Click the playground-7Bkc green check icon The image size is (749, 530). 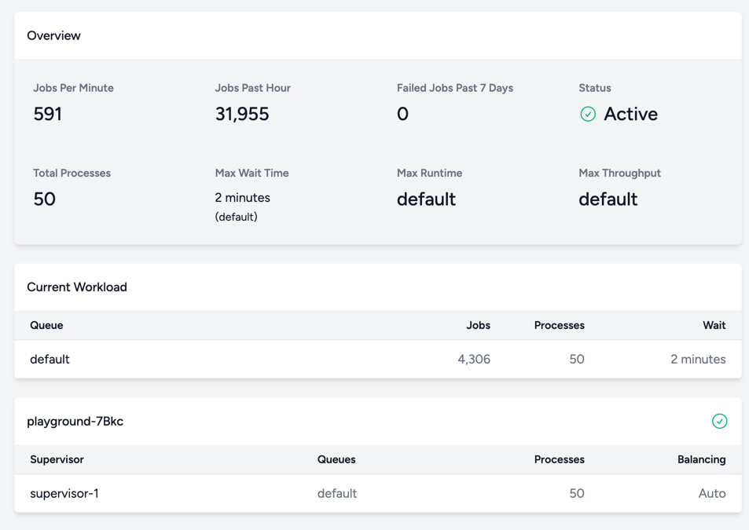pyautogui.click(x=719, y=421)
